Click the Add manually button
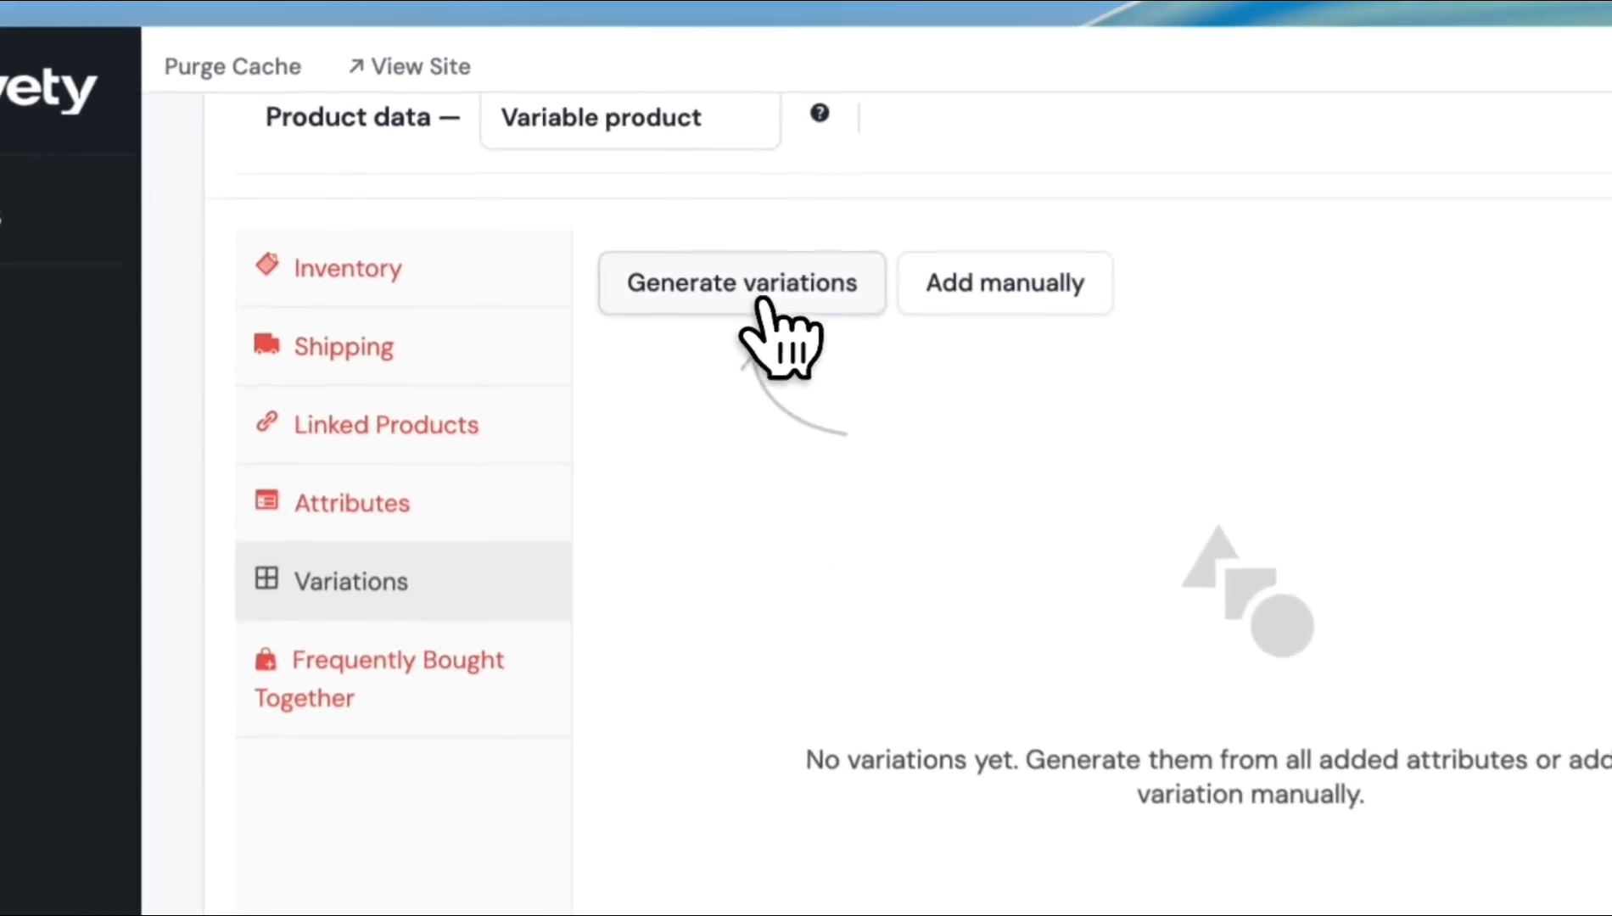Screen dimensions: 1612x916 point(1005,282)
